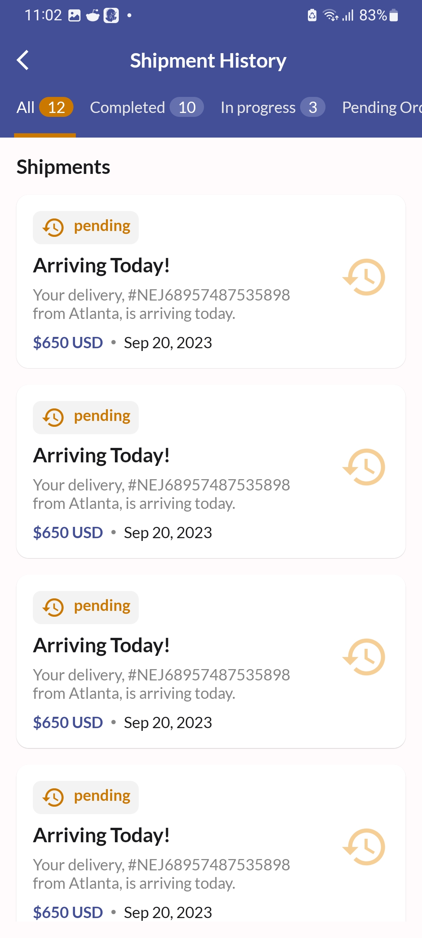Open first Arriving Today shipment title
Viewport: 422px width, 938px height.
coord(102,266)
